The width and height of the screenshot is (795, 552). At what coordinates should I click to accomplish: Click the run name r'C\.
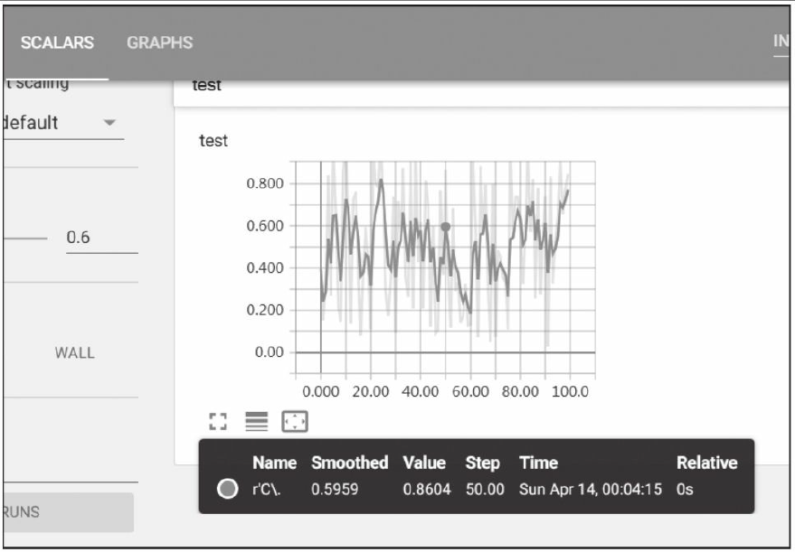(266, 489)
